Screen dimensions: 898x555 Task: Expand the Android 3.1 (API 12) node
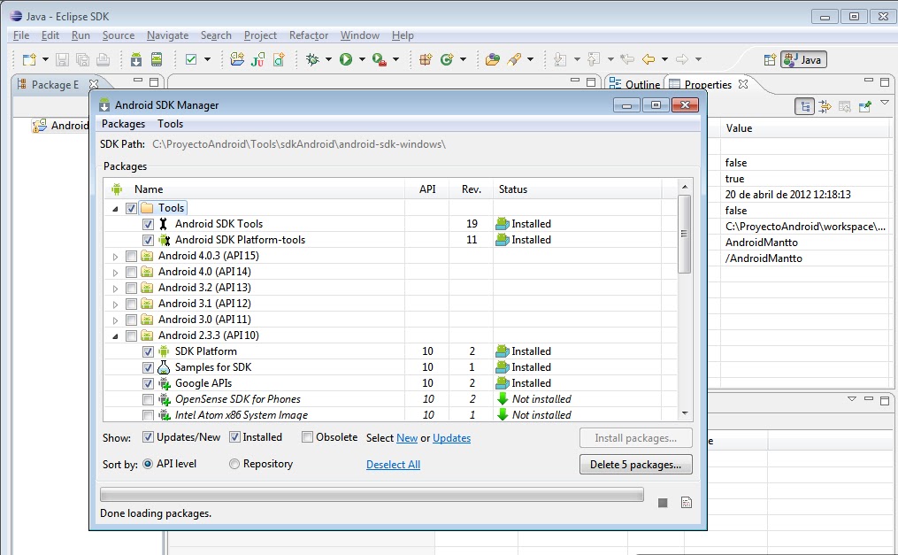tap(115, 304)
